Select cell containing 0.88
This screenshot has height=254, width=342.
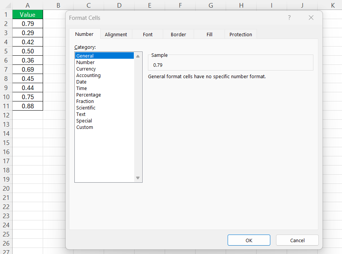28,106
